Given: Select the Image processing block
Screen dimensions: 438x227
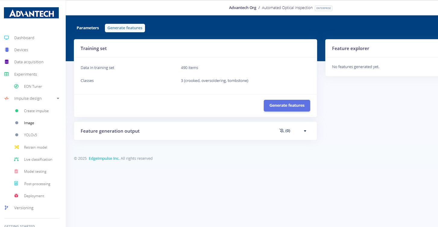Looking at the screenshot, I should 29,123.
